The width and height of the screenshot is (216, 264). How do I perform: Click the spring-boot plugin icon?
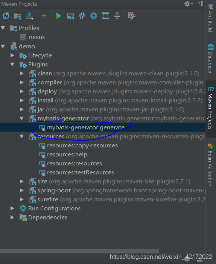click(x=32, y=190)
